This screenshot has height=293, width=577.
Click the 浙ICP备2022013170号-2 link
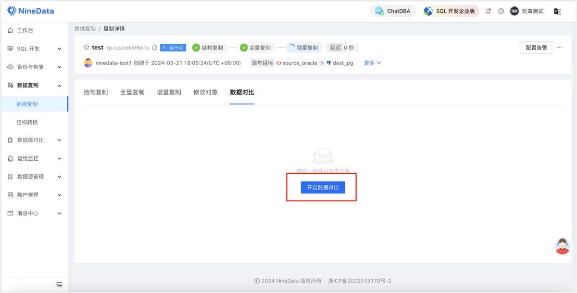pos(360,281)
